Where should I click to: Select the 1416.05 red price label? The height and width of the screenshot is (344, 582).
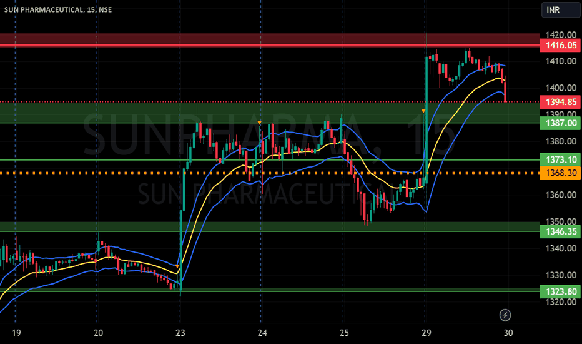pos(561,46)
